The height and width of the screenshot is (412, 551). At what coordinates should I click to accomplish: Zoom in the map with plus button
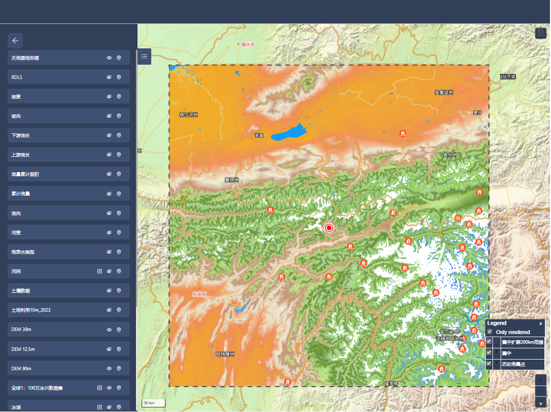(x=540, y=380)
